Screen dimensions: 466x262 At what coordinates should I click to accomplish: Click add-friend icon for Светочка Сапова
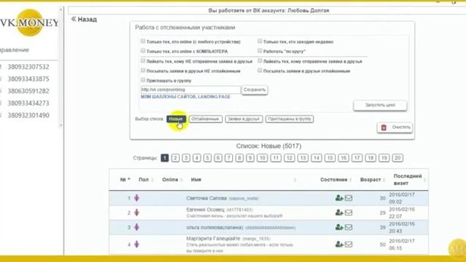point(339,198)
